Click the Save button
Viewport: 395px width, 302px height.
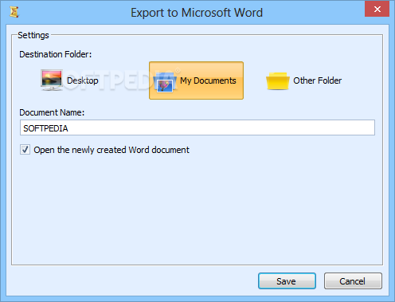287,281
